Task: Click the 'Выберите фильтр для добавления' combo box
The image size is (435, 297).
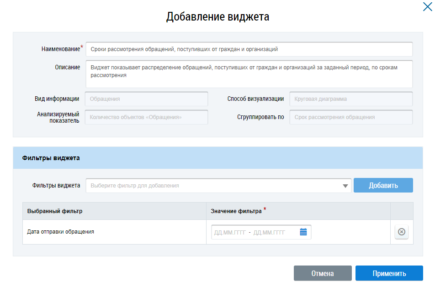Action: click(x=215, y=186)
